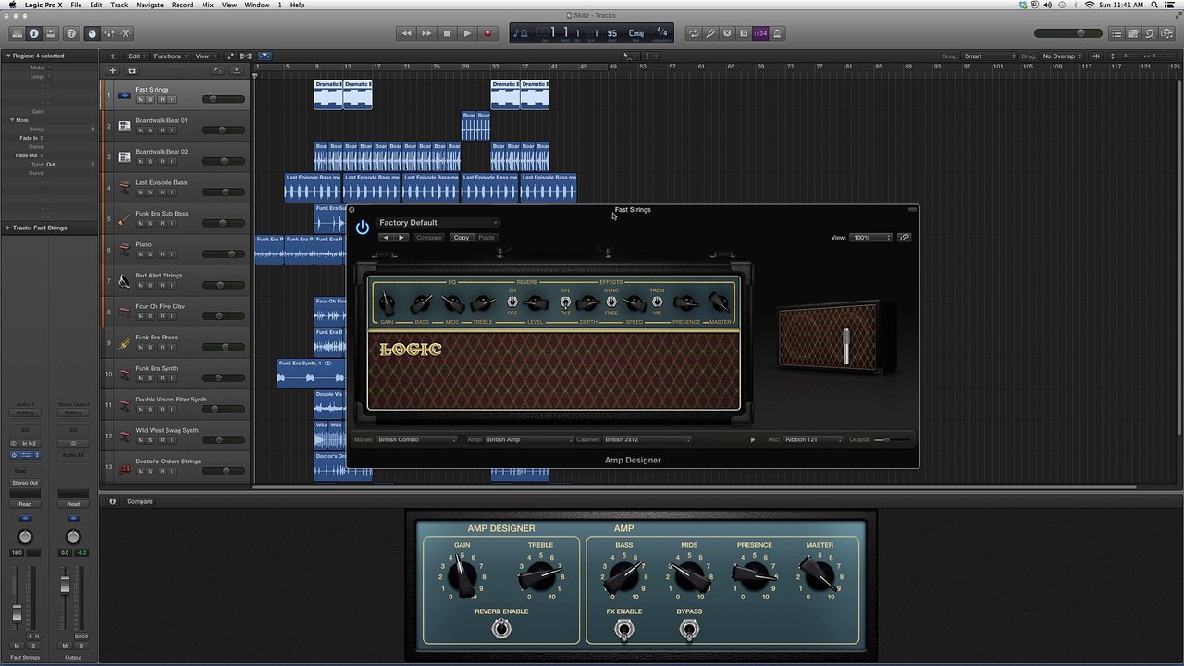This screenshot has height=666, width=1184.
Task: Open the Library panel icon
Action: [x=17, y=33]
